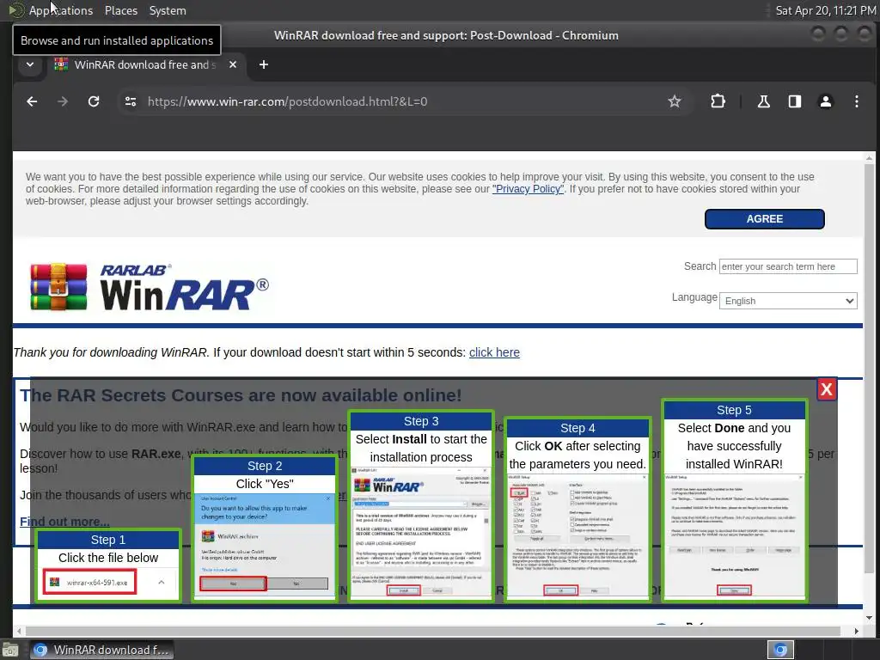Open the Places menu
The image size is (880, 660).
[121, 10]
